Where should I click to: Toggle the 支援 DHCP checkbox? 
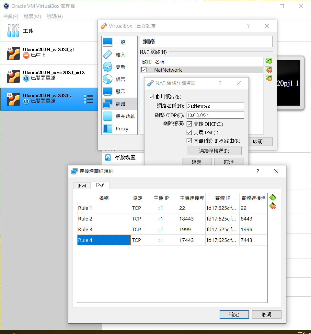pyautogui.click(x=190, y=124)
